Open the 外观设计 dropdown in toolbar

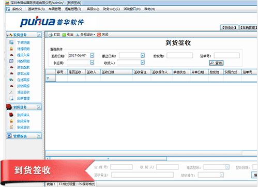[x=85, y=35]
